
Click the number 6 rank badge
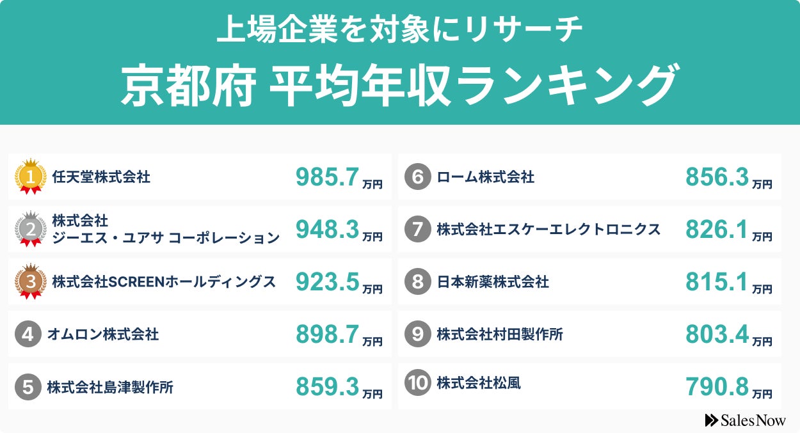[x=418, y=177]
